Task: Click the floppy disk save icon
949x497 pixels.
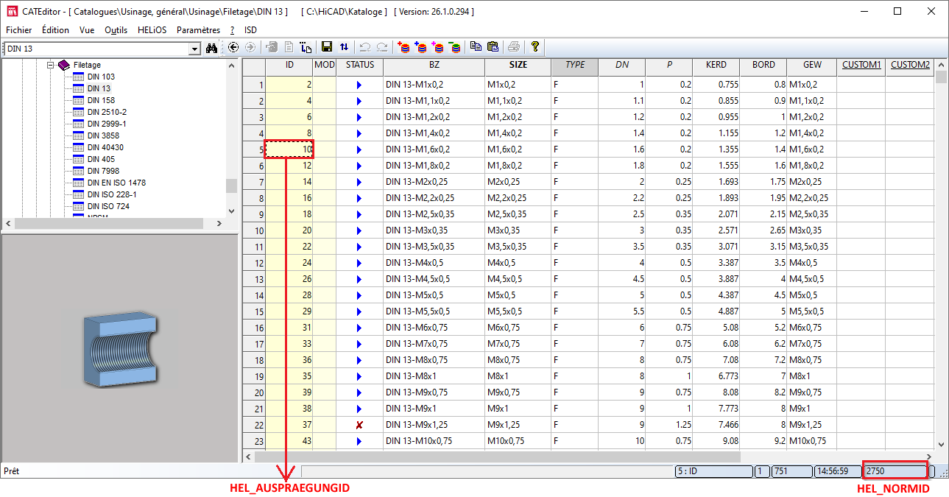Action: point(327,47)
